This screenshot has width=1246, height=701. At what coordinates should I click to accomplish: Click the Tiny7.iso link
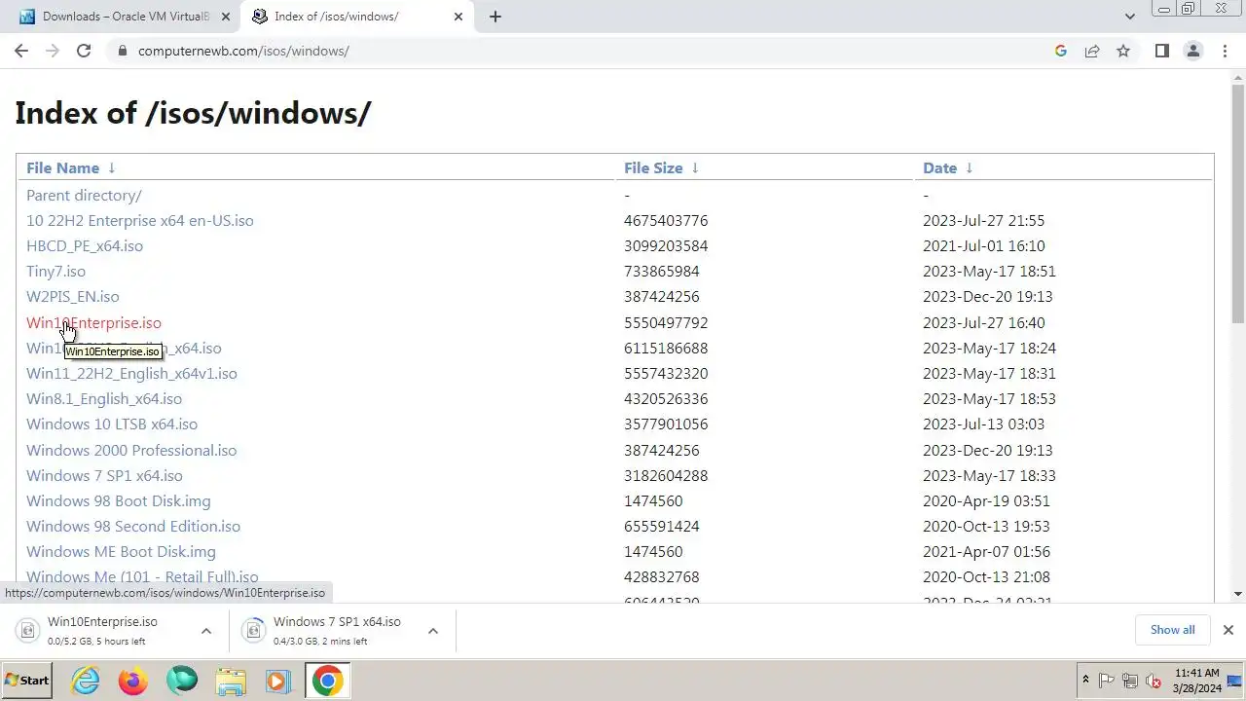[55, 271]
